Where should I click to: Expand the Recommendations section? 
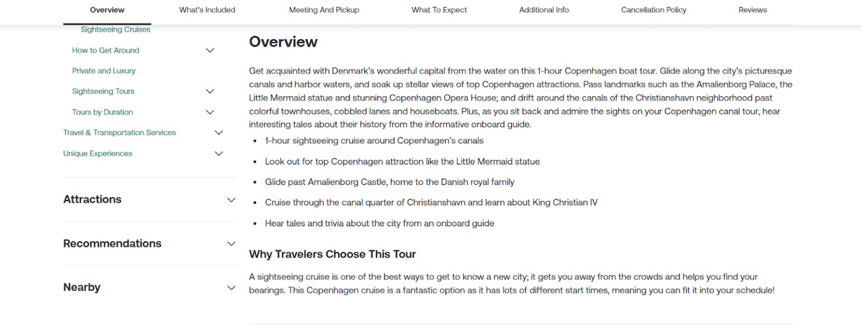[231, 244]
